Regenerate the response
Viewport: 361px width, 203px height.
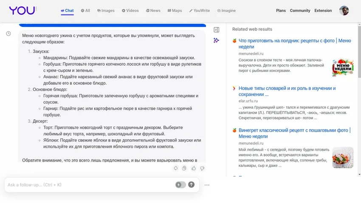pyautogui.click(x=176, y=168)
